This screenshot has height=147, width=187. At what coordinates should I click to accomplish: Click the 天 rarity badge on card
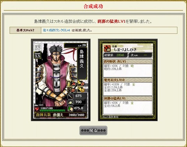pos(38,47)
